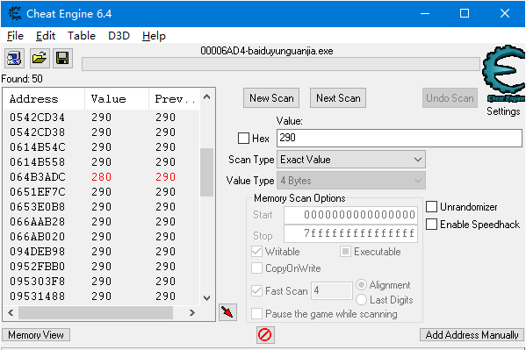Click the floppy disk save icon

[x=62, y=58]
